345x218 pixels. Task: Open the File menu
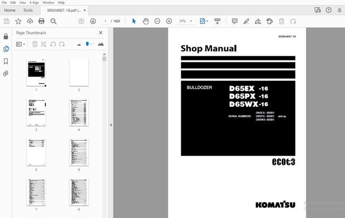pyautogui.click(x=4, y=3)
